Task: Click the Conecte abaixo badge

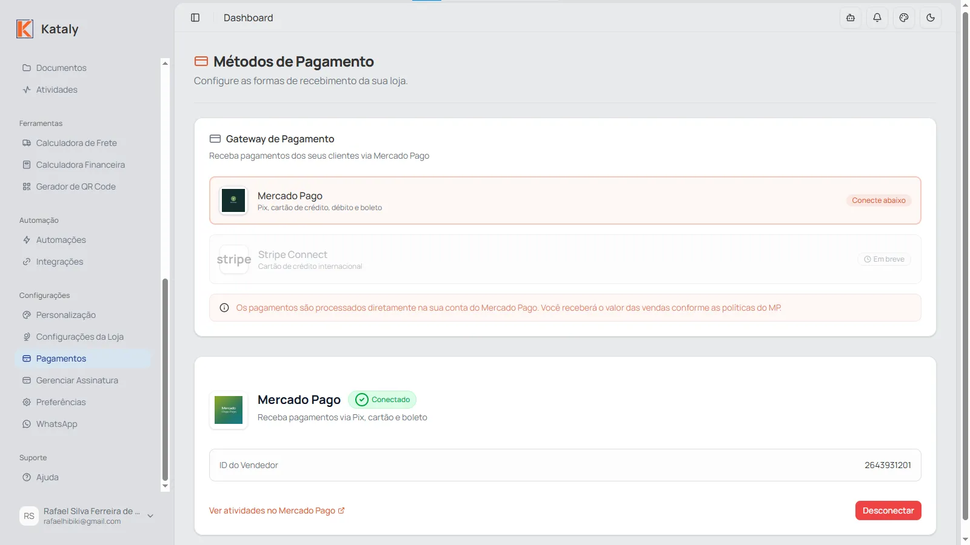Action: (x=878, y=200)
